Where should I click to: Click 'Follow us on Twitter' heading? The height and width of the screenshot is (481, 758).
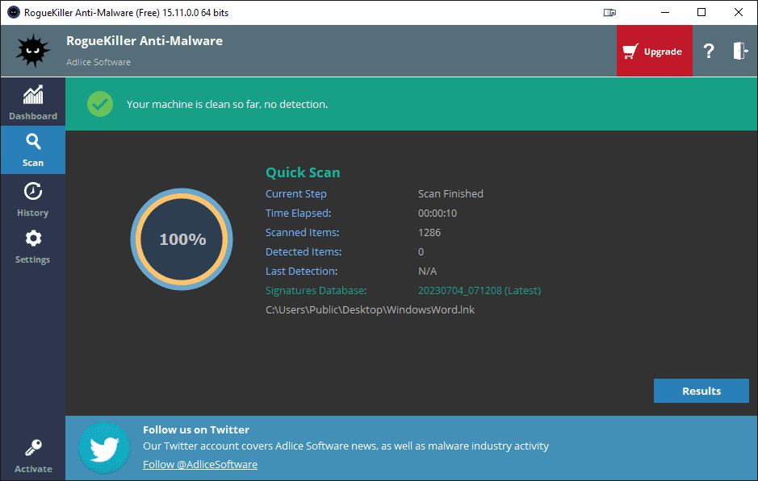click(x=196, y=430)
